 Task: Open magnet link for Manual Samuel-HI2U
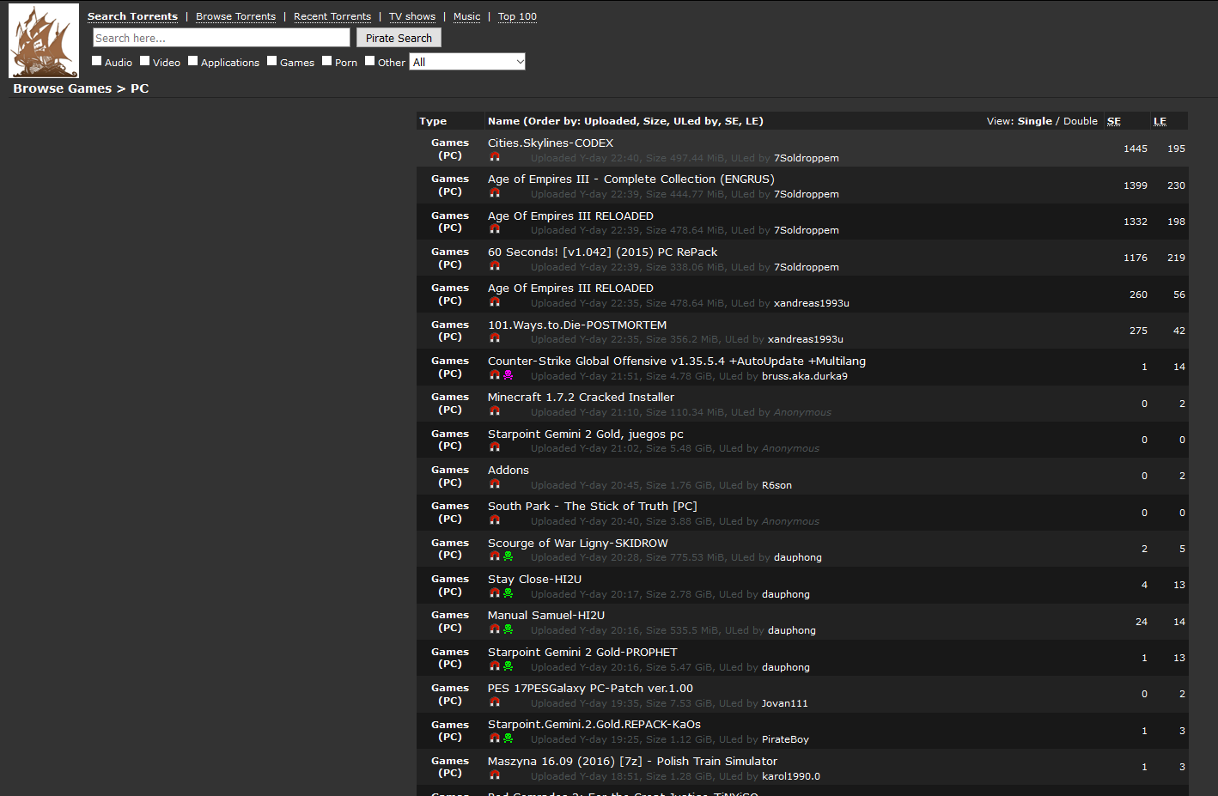coord(495,629)
